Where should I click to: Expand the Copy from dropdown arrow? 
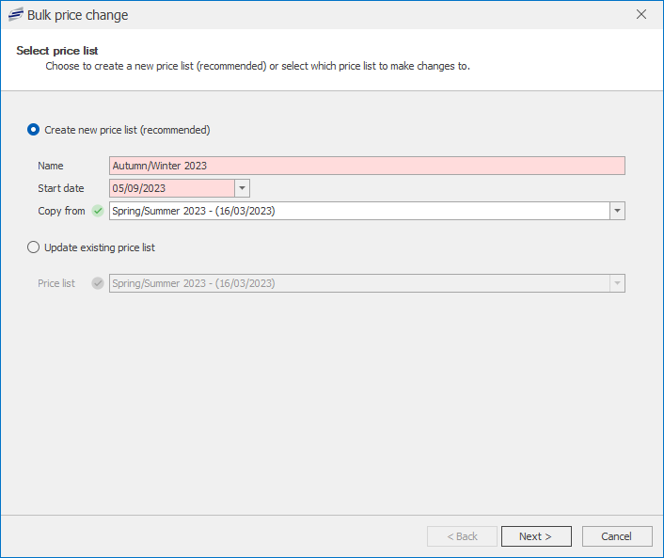point(617,211)
